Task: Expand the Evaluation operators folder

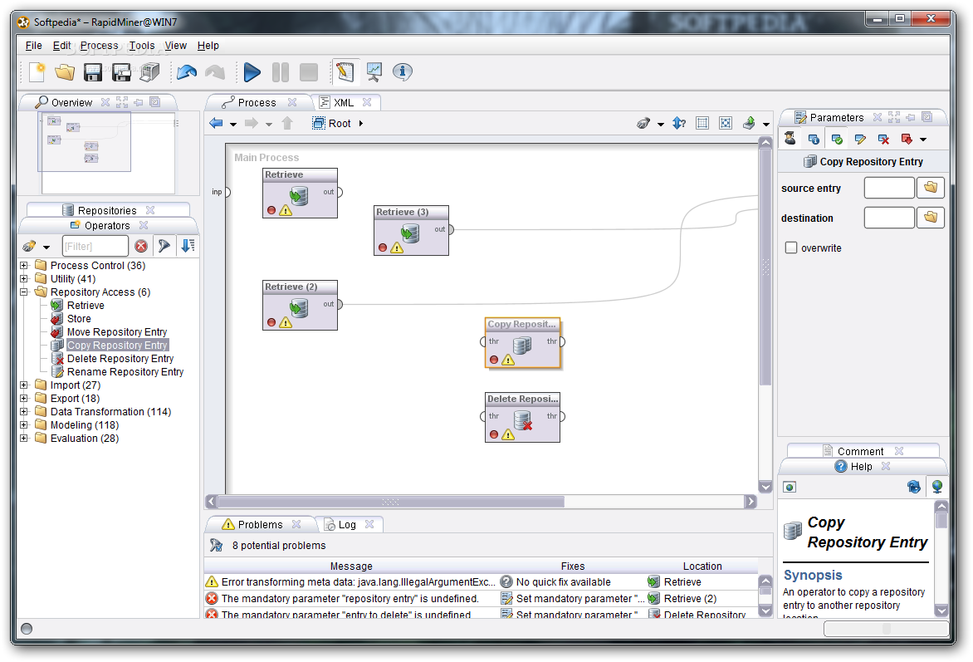Action: point(24,438)
